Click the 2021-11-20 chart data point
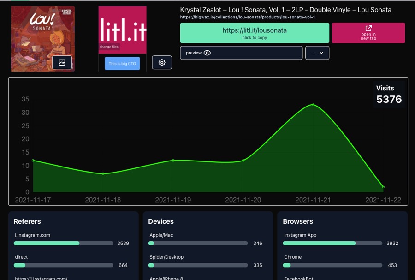This screenshot has width=415, height=280. point(243,161)
